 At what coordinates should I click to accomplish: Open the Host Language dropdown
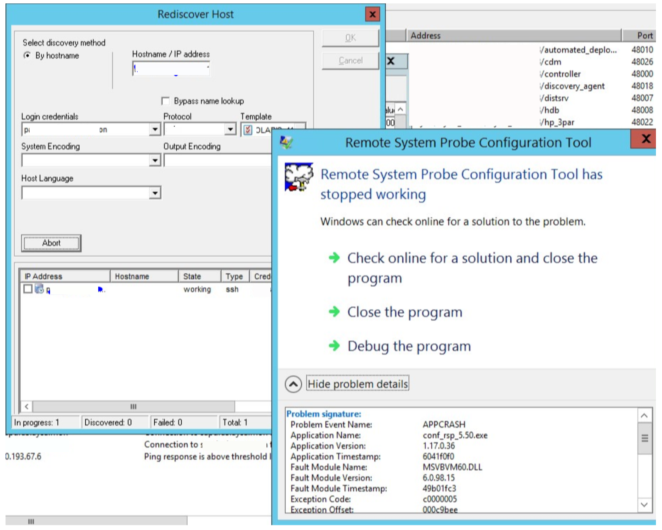[155, 193]
